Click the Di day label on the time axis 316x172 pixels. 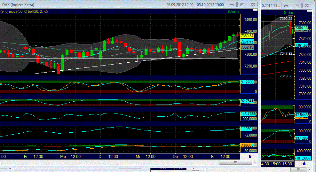point(100,156)
